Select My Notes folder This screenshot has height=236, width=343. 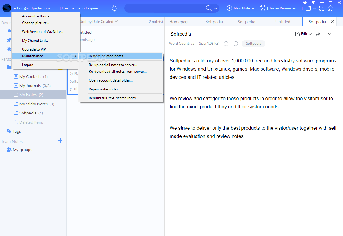tap(33, 95)
